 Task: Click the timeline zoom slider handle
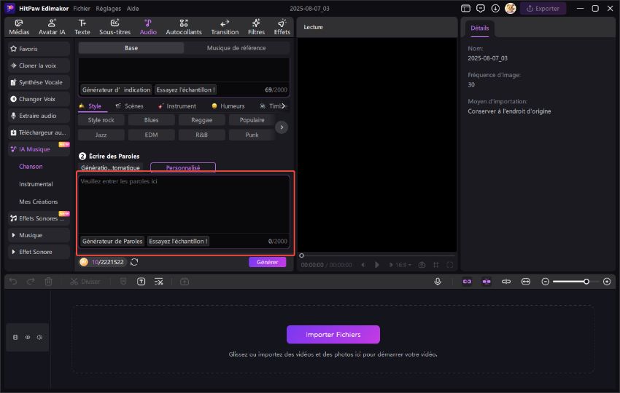[586, 282]
